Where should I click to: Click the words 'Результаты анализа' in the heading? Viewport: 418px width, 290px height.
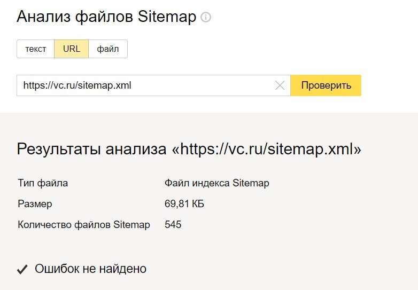(x=91, y=149)
